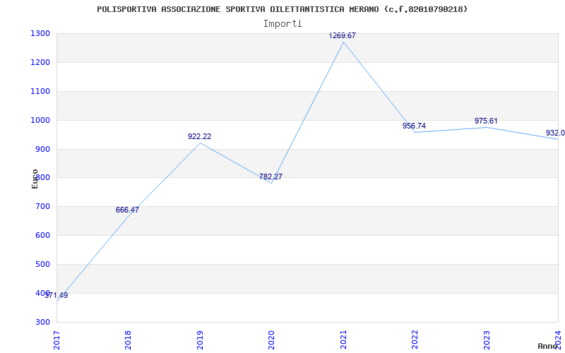
Task: Click the 2019 x-axis label
Action: (200, 340)
